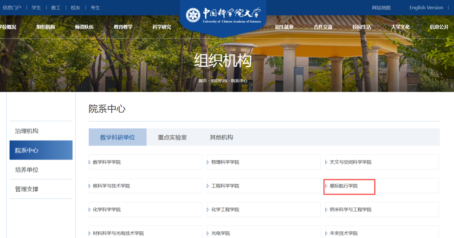Image resolution: width=454 pixels, height=238 pixels.
Task: Open the 网站地图 link
Action: coord(381,8)
